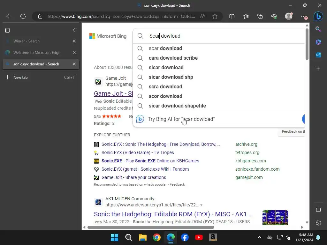Open Windows Start menu
This screenshot has height=245, width=327.
click(114, 237)
